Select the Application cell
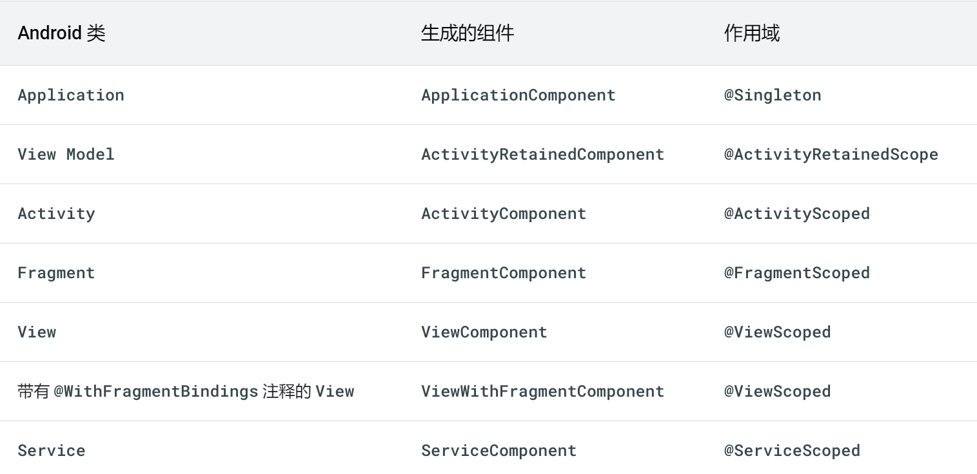 [71, 95]
